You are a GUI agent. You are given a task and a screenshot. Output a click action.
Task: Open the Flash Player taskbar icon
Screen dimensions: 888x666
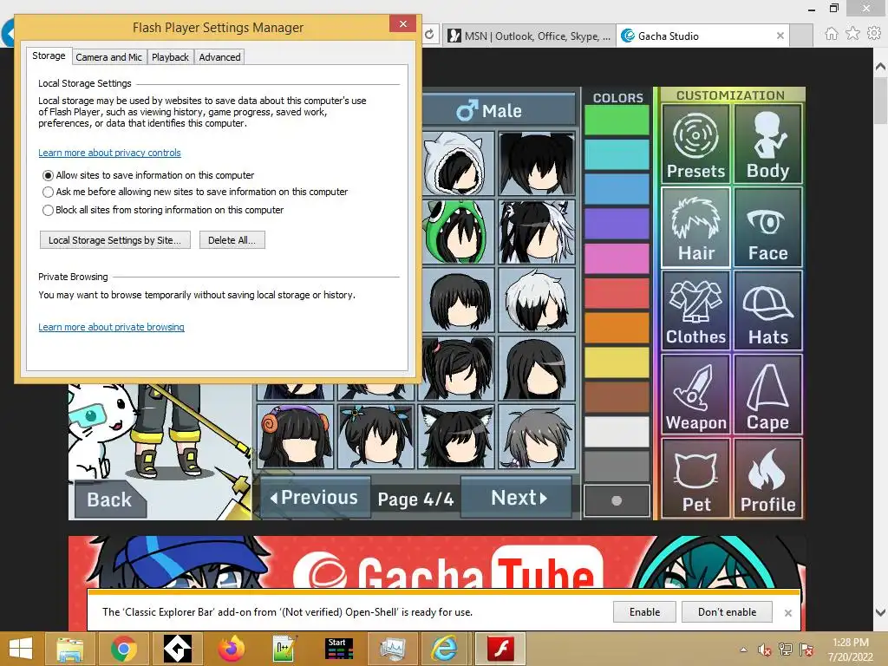tap(500, 649)
